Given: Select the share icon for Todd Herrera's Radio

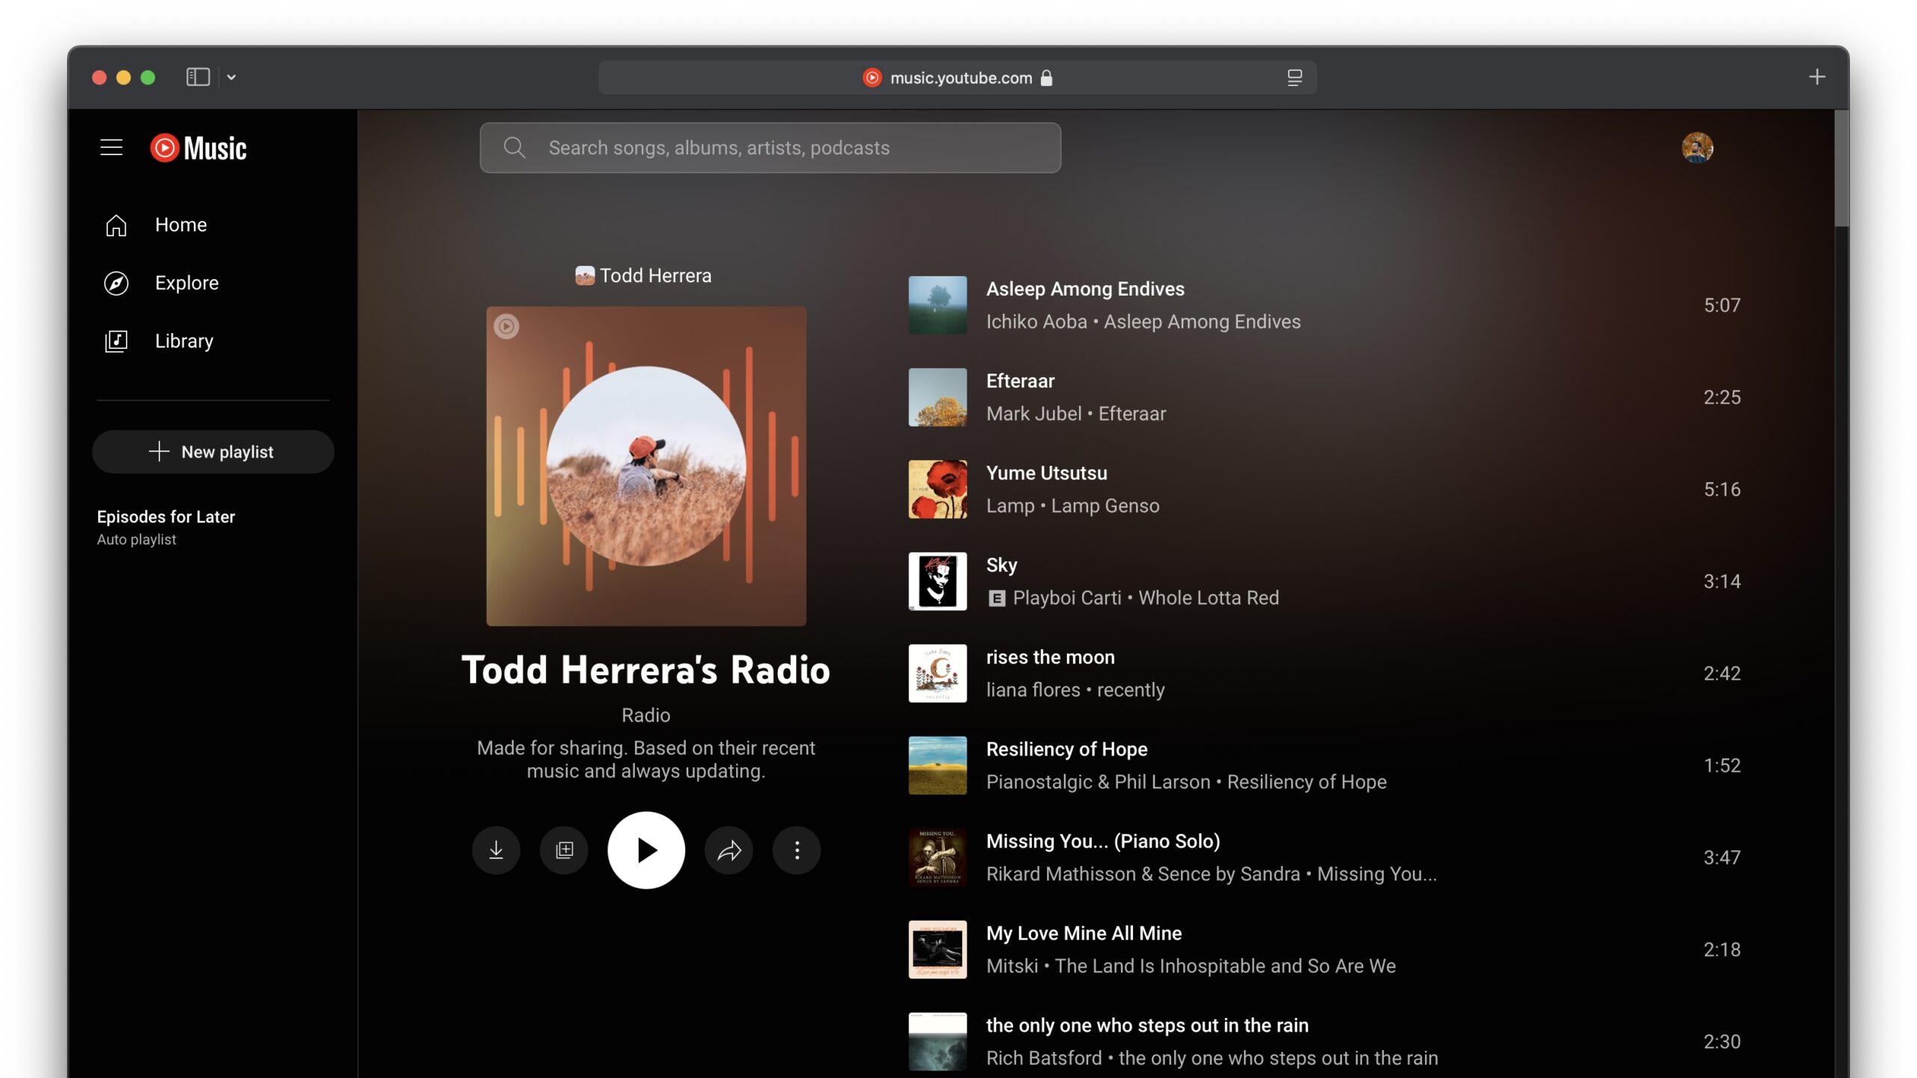Looking at the screenshot, I should click(729, 849).
